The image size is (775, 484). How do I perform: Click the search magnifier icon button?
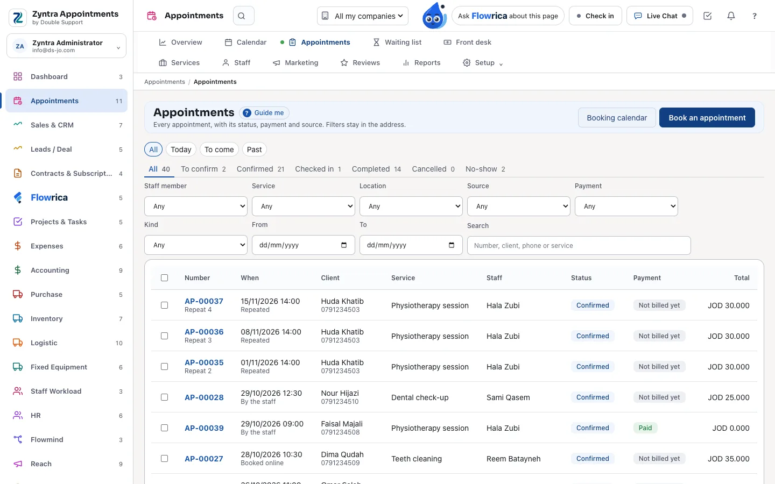[x=243, y=16]
